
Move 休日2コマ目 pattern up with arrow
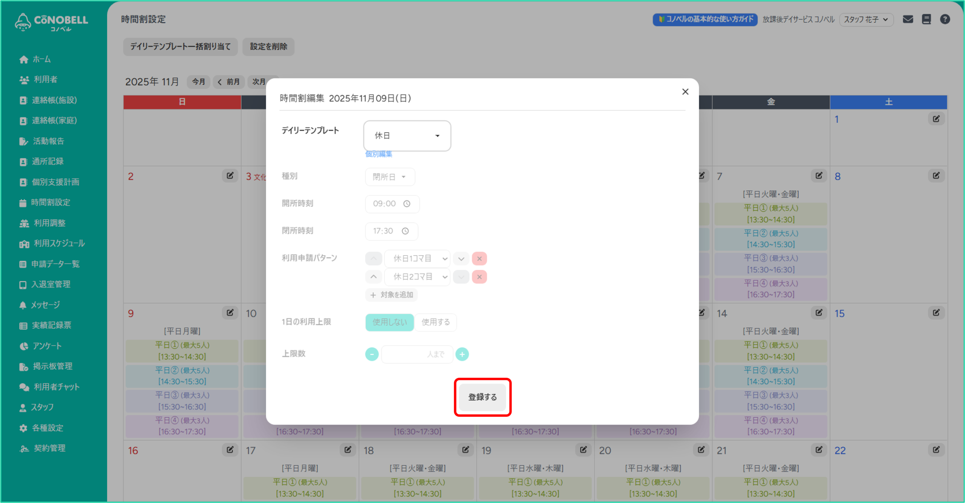click(x=373, y=277)
